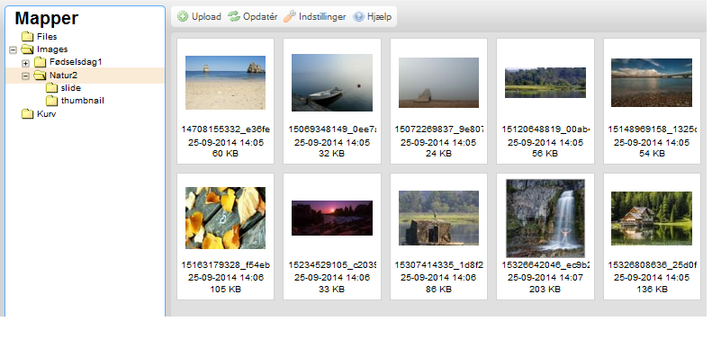This screenshot has height=348, width=721.
Task: Click the 24 KB file size
Action: point(438,154)
